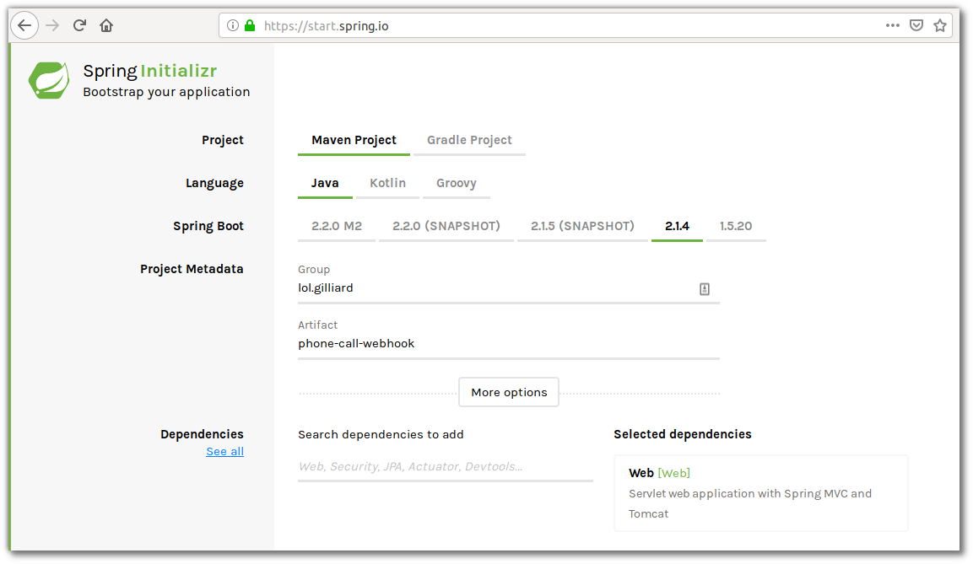The height and width of the screenshot is (564, 973).
Task: Focus the dependency search field
Action: click(445, 466)
